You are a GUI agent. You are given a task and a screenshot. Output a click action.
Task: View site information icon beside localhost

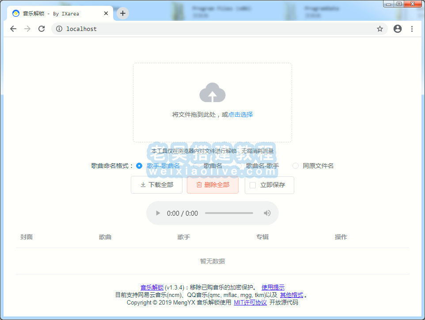pyautogui.click(x=59, y=29)
